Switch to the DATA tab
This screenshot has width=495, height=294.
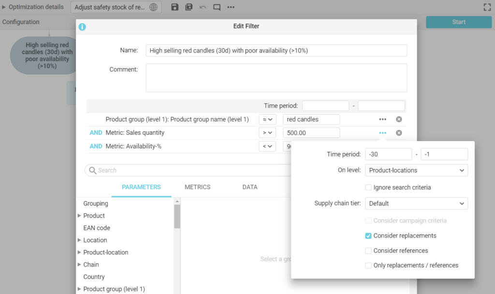(249, 187)
